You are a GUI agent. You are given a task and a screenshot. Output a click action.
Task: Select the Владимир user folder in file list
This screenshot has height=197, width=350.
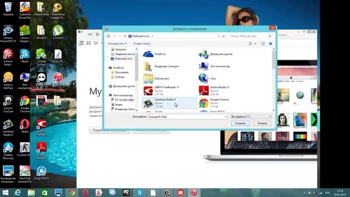point(161,66)
